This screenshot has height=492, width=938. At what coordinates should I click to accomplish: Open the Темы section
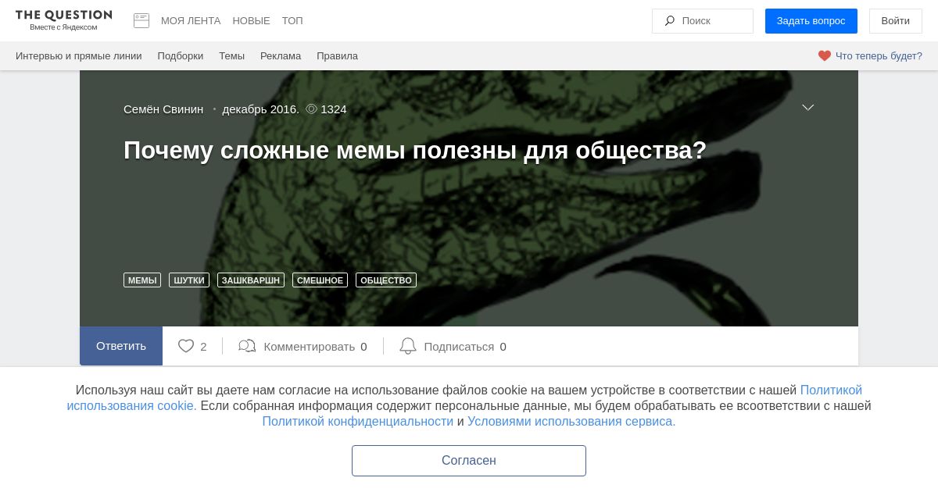tap(231, 56)
